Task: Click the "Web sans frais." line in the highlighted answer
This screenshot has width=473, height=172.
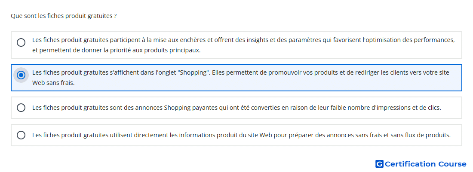Action: (x=53, y=83)
